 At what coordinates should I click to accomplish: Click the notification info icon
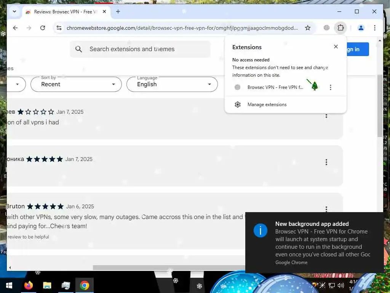point(261,230)
